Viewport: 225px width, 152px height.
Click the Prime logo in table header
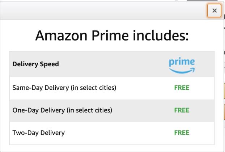182,65
